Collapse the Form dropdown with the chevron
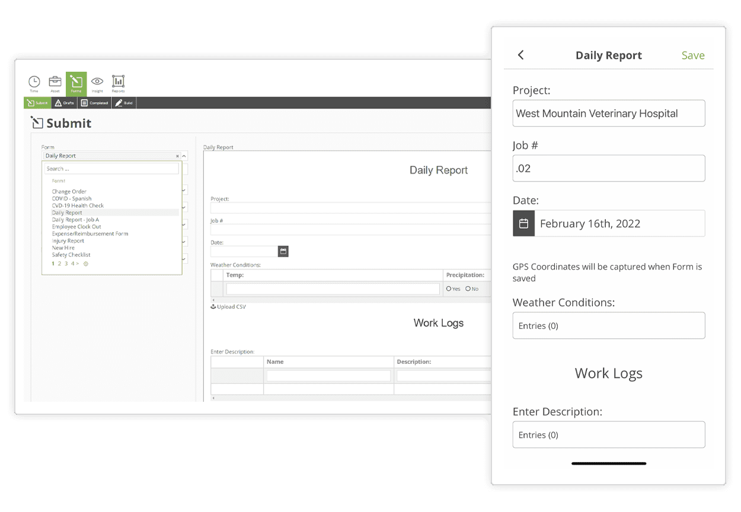This screenshot has width=741, height=512. 184,156
